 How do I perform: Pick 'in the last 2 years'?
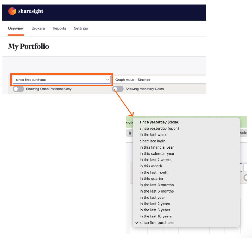[x=186, y=204]
